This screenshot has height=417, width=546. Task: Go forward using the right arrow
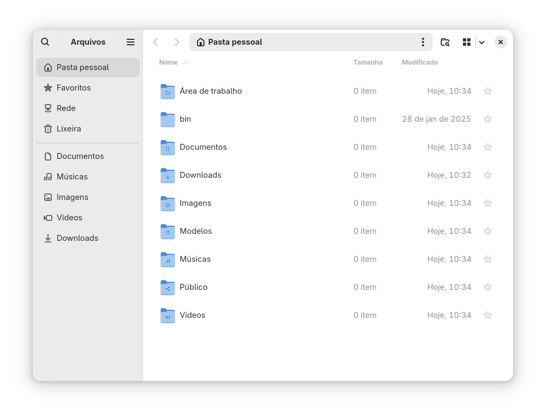point(176,41)
